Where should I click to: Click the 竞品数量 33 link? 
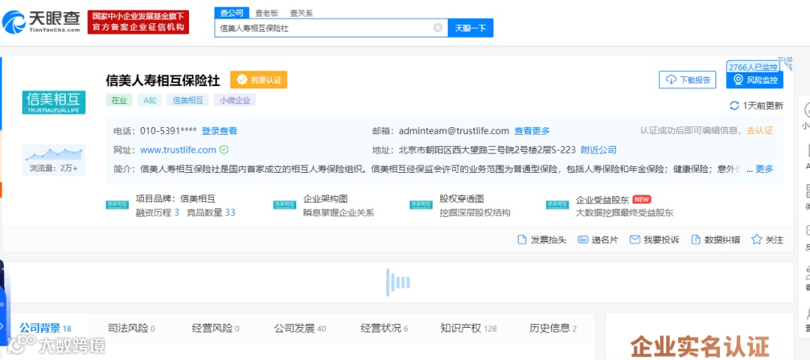click(211, 213)
